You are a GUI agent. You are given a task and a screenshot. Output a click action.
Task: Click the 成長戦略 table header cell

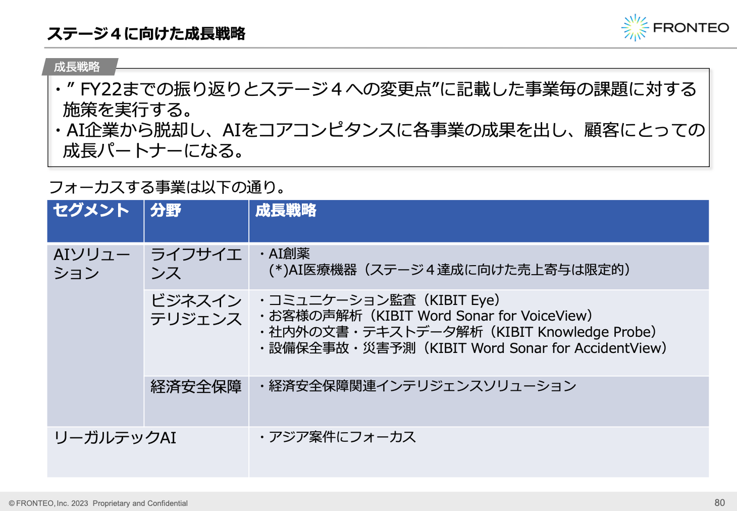point(479,221)
